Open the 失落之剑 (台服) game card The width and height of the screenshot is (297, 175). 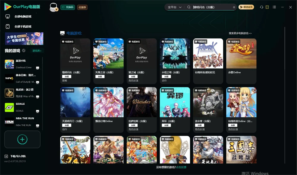click(108, 61)
